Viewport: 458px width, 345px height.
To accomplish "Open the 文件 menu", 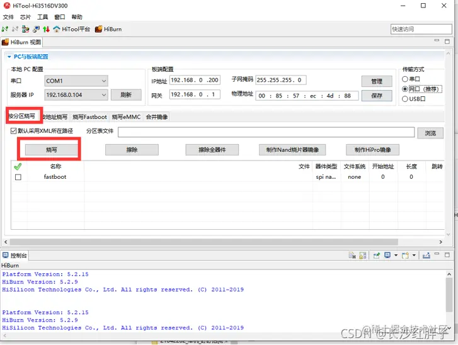I will (x=8, y=17).
